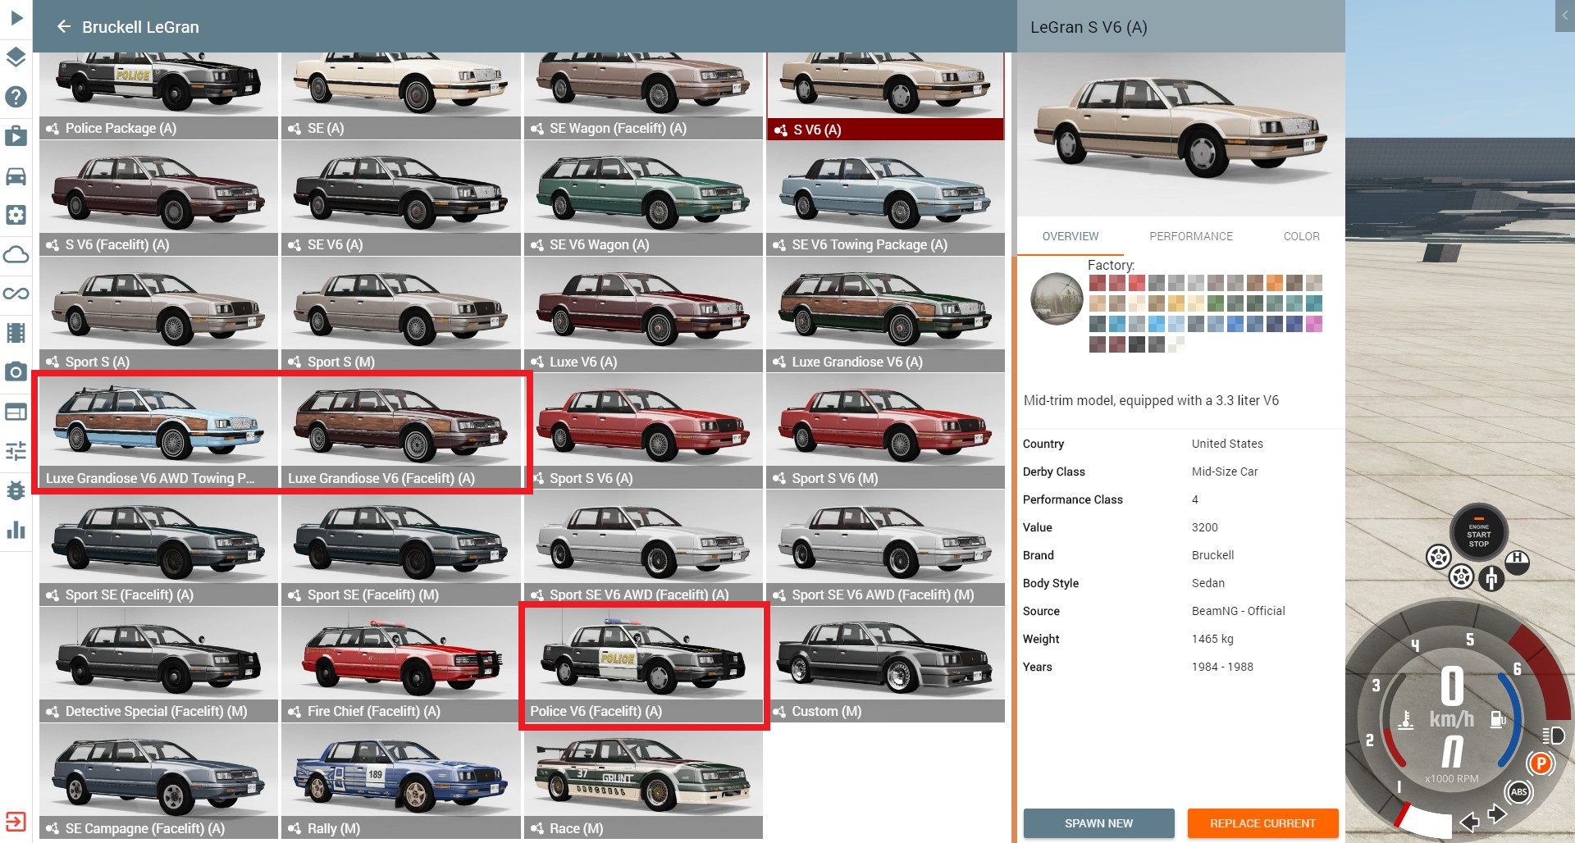Open the layers icon in the sidebar

tap(16, 57)
